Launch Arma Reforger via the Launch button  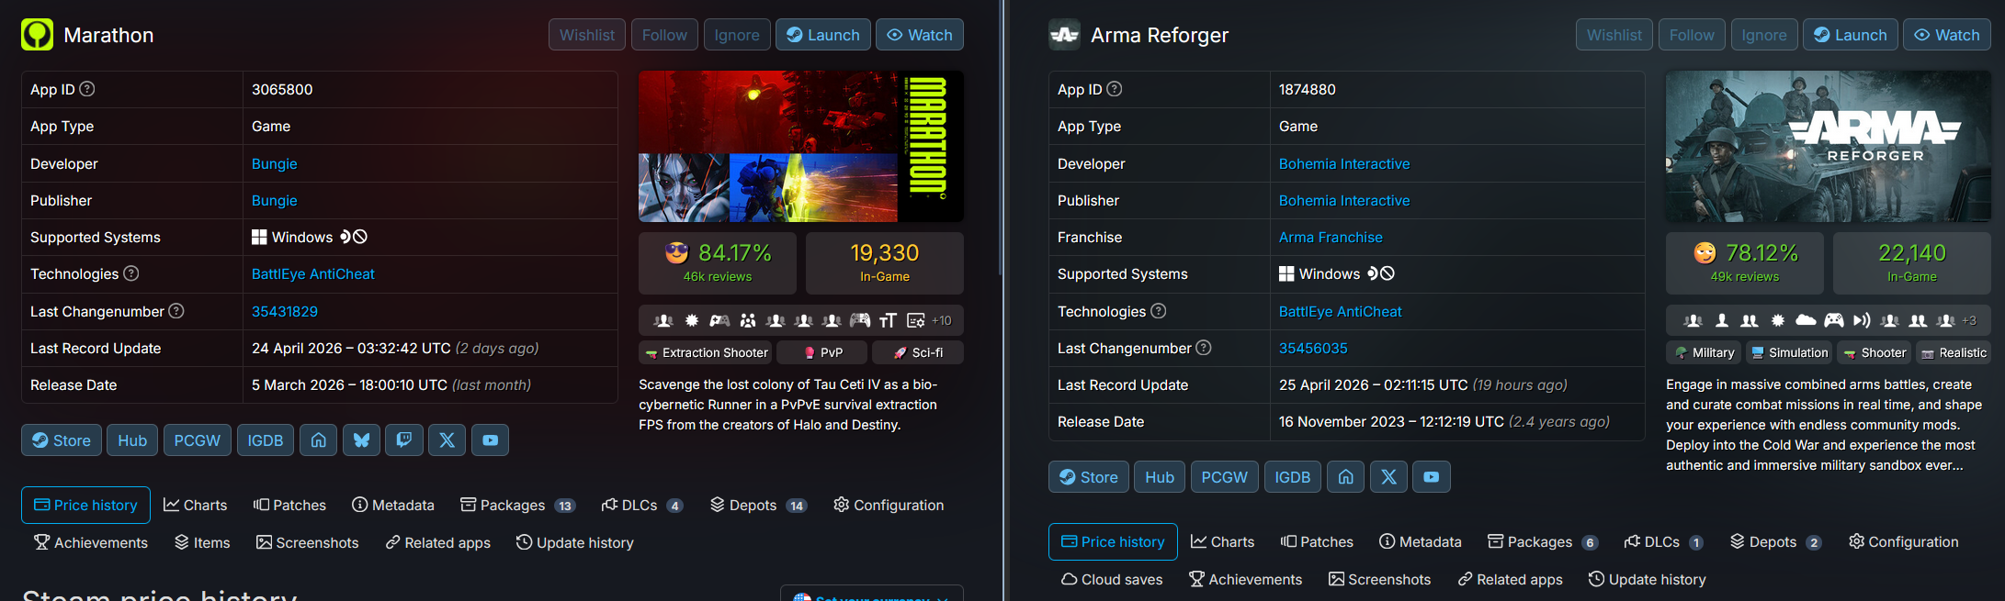(1851, 35)
